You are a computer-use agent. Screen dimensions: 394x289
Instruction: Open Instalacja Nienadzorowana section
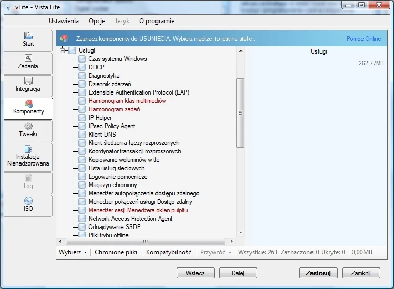pyautogui.click(x=28, y=157)
